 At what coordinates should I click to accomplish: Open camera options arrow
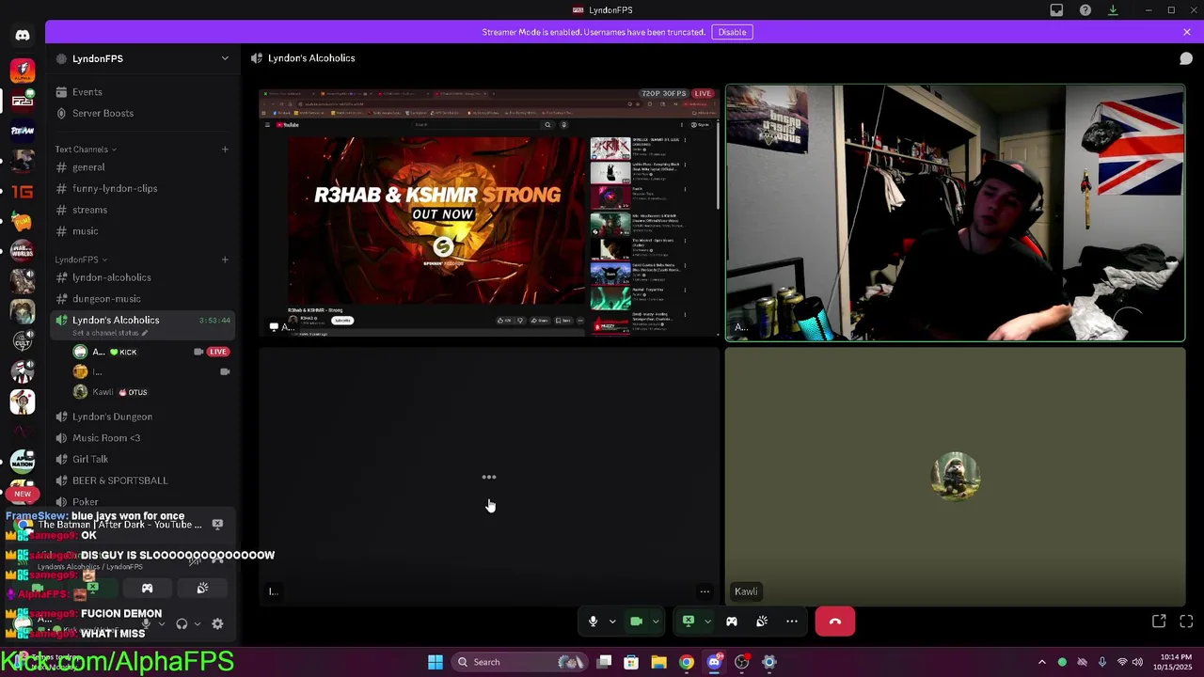pos(656,622)
